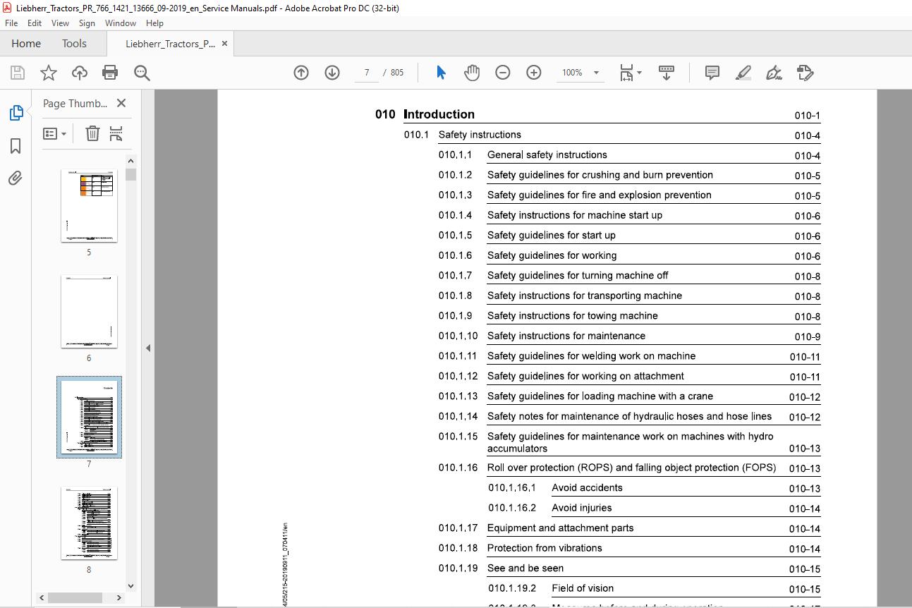The width and height of the screenshot is (912, 608).
Task: Click the Save file icon
Action: 18,73
